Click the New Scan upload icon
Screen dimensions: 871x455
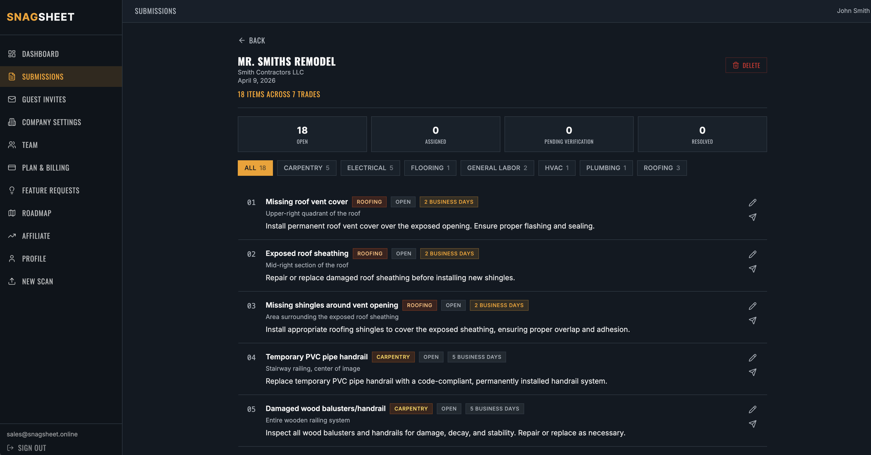click(12, 281)
